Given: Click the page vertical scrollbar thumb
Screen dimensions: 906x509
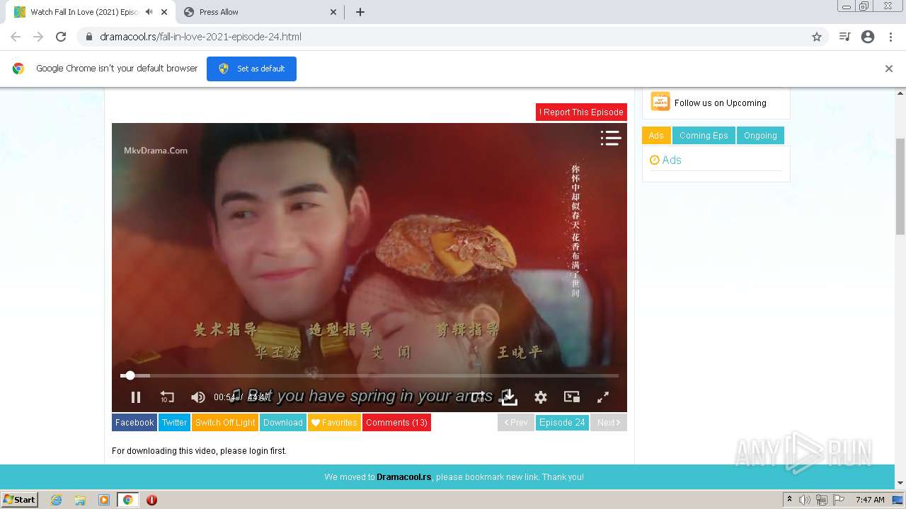Looking at the screenshot, I should pos(900,186).
